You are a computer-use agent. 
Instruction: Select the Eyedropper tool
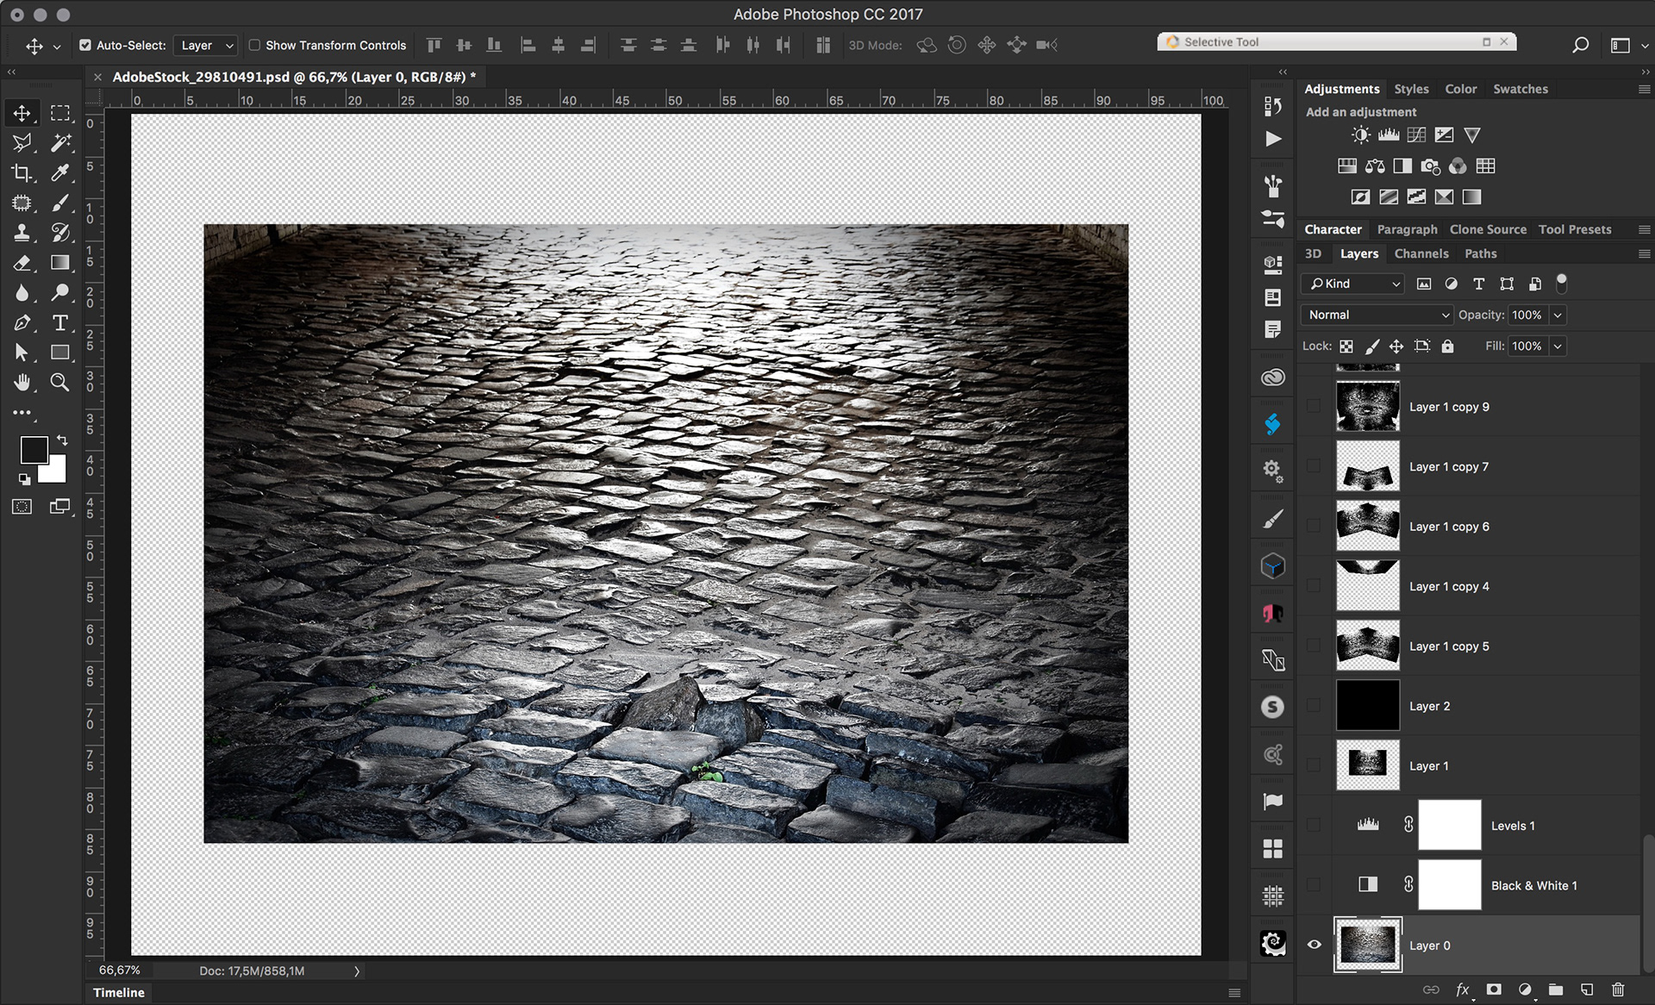coord(59,173)
